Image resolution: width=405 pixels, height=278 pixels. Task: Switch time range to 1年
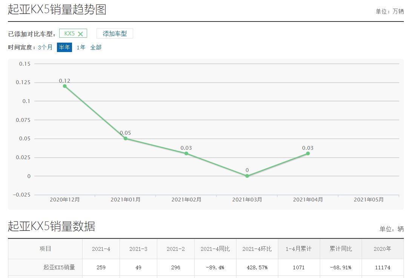pos(81,48)
